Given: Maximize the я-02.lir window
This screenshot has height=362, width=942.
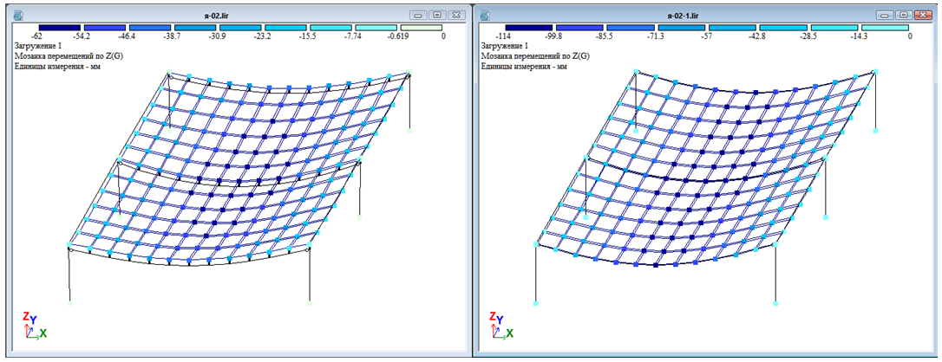Looking at the screenshot, I should pos(437,15).
